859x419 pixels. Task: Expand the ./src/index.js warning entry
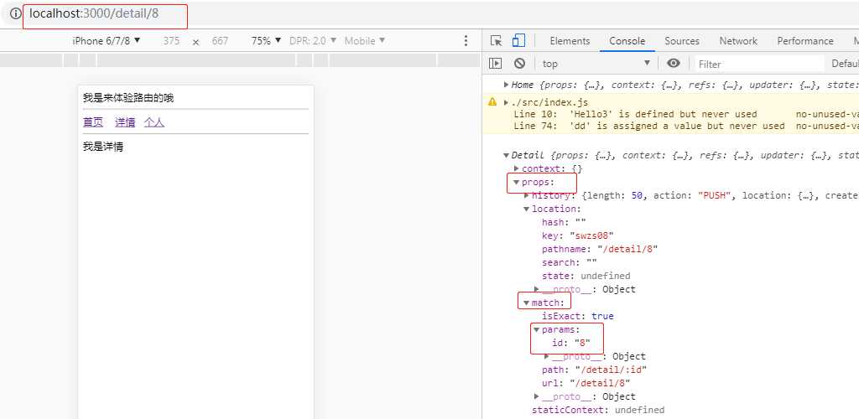[506, 102]
